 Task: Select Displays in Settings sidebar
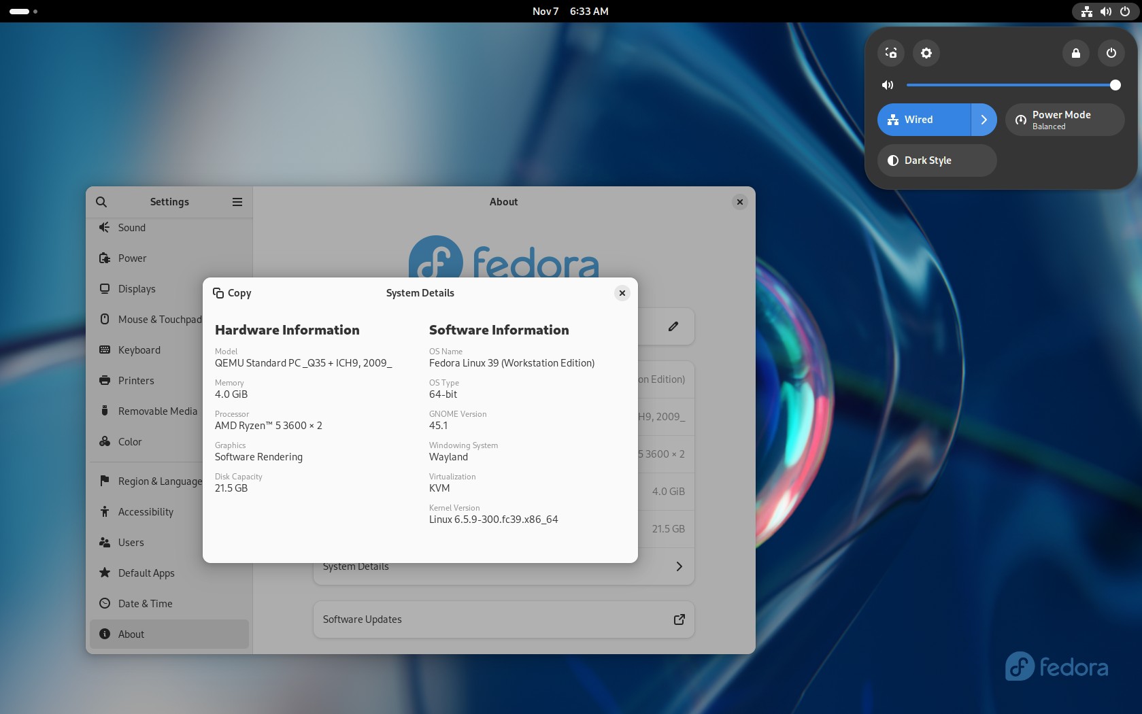point(169,289)
